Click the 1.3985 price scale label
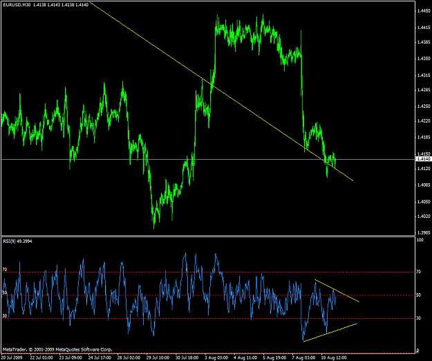This screenshot has width=432, height=361. tap(424, 233)
